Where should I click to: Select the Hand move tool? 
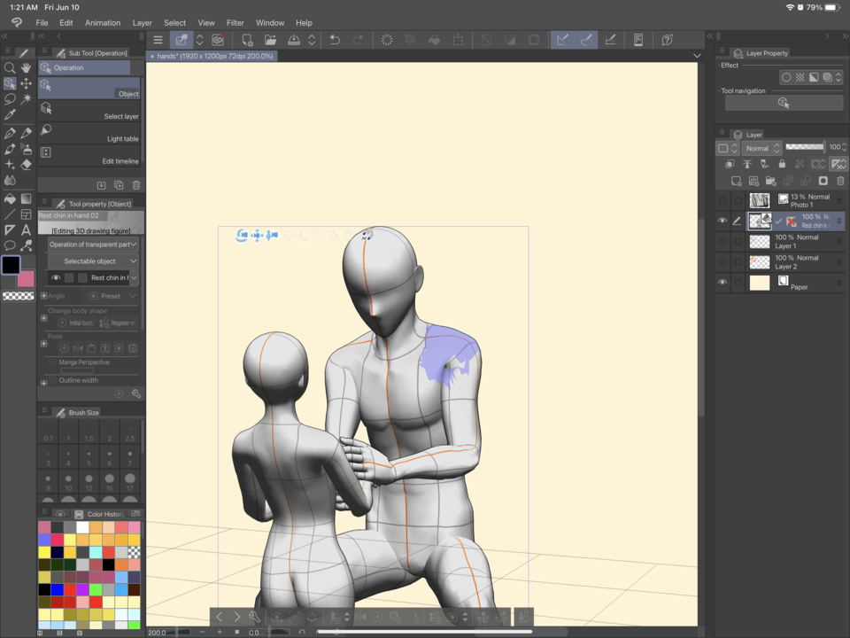[26, 68]
